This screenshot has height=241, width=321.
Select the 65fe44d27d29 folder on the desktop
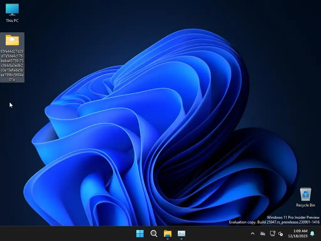click(x=12, y=57)
